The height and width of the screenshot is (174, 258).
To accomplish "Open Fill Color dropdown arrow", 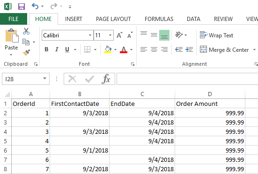I will 115,49.
